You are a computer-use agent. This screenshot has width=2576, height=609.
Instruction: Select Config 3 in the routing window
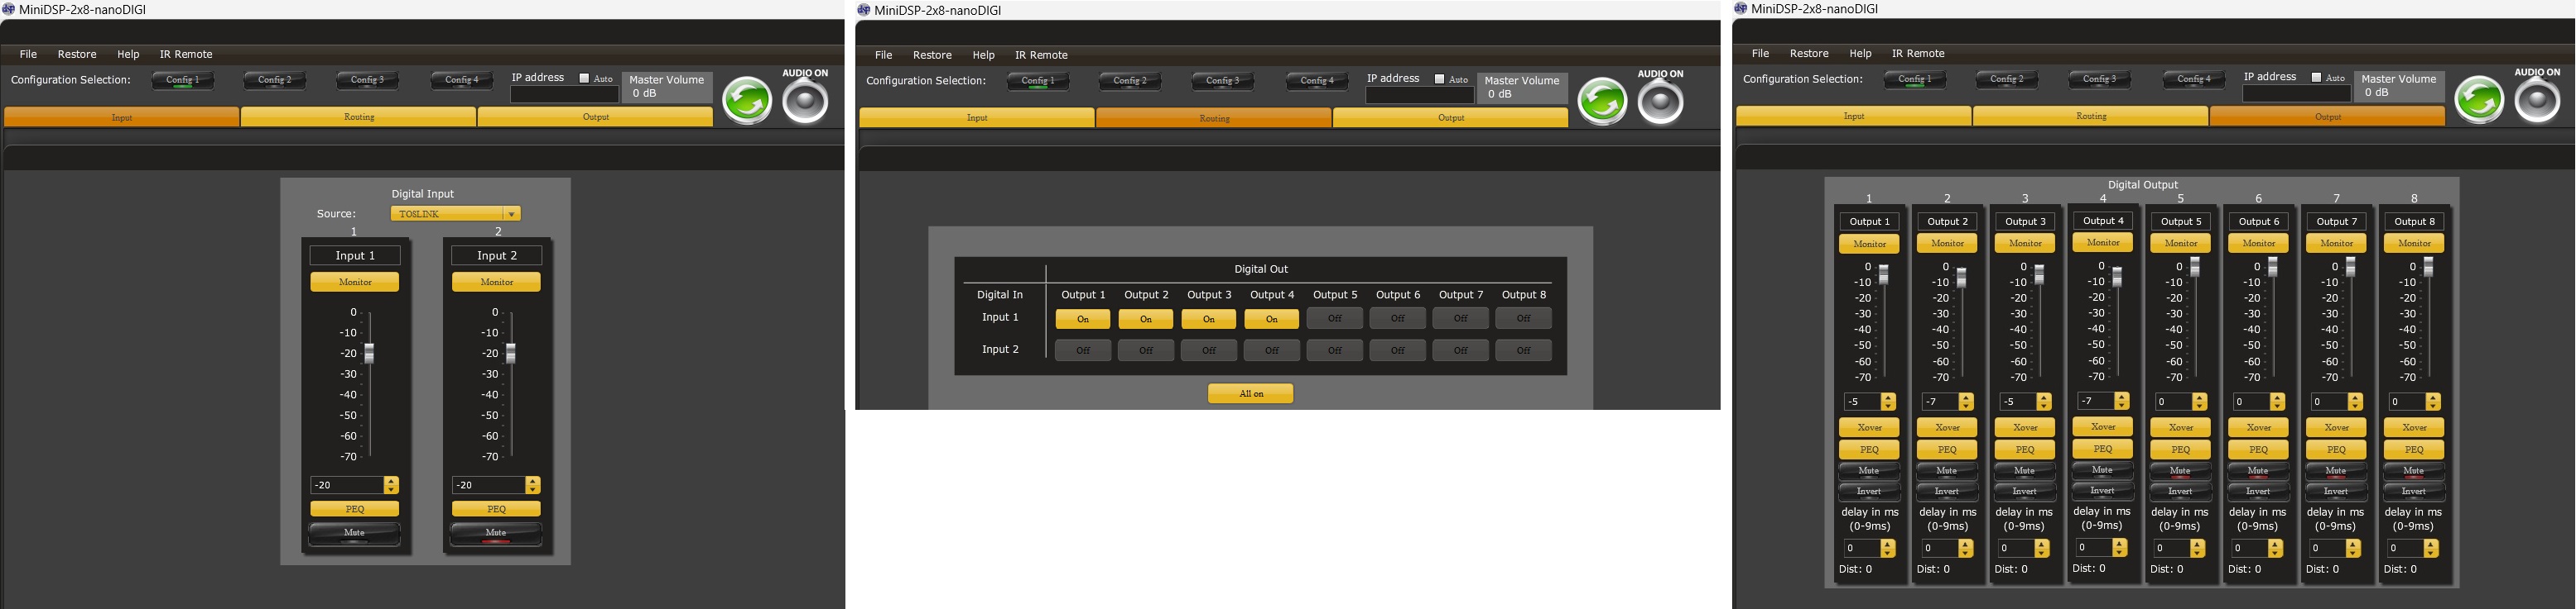[x=1222, y=81]
